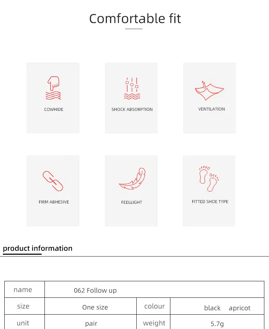The width and height of the screenshot is (269, 329).
Task: Open the product information tab
Action: pos(38,248)
